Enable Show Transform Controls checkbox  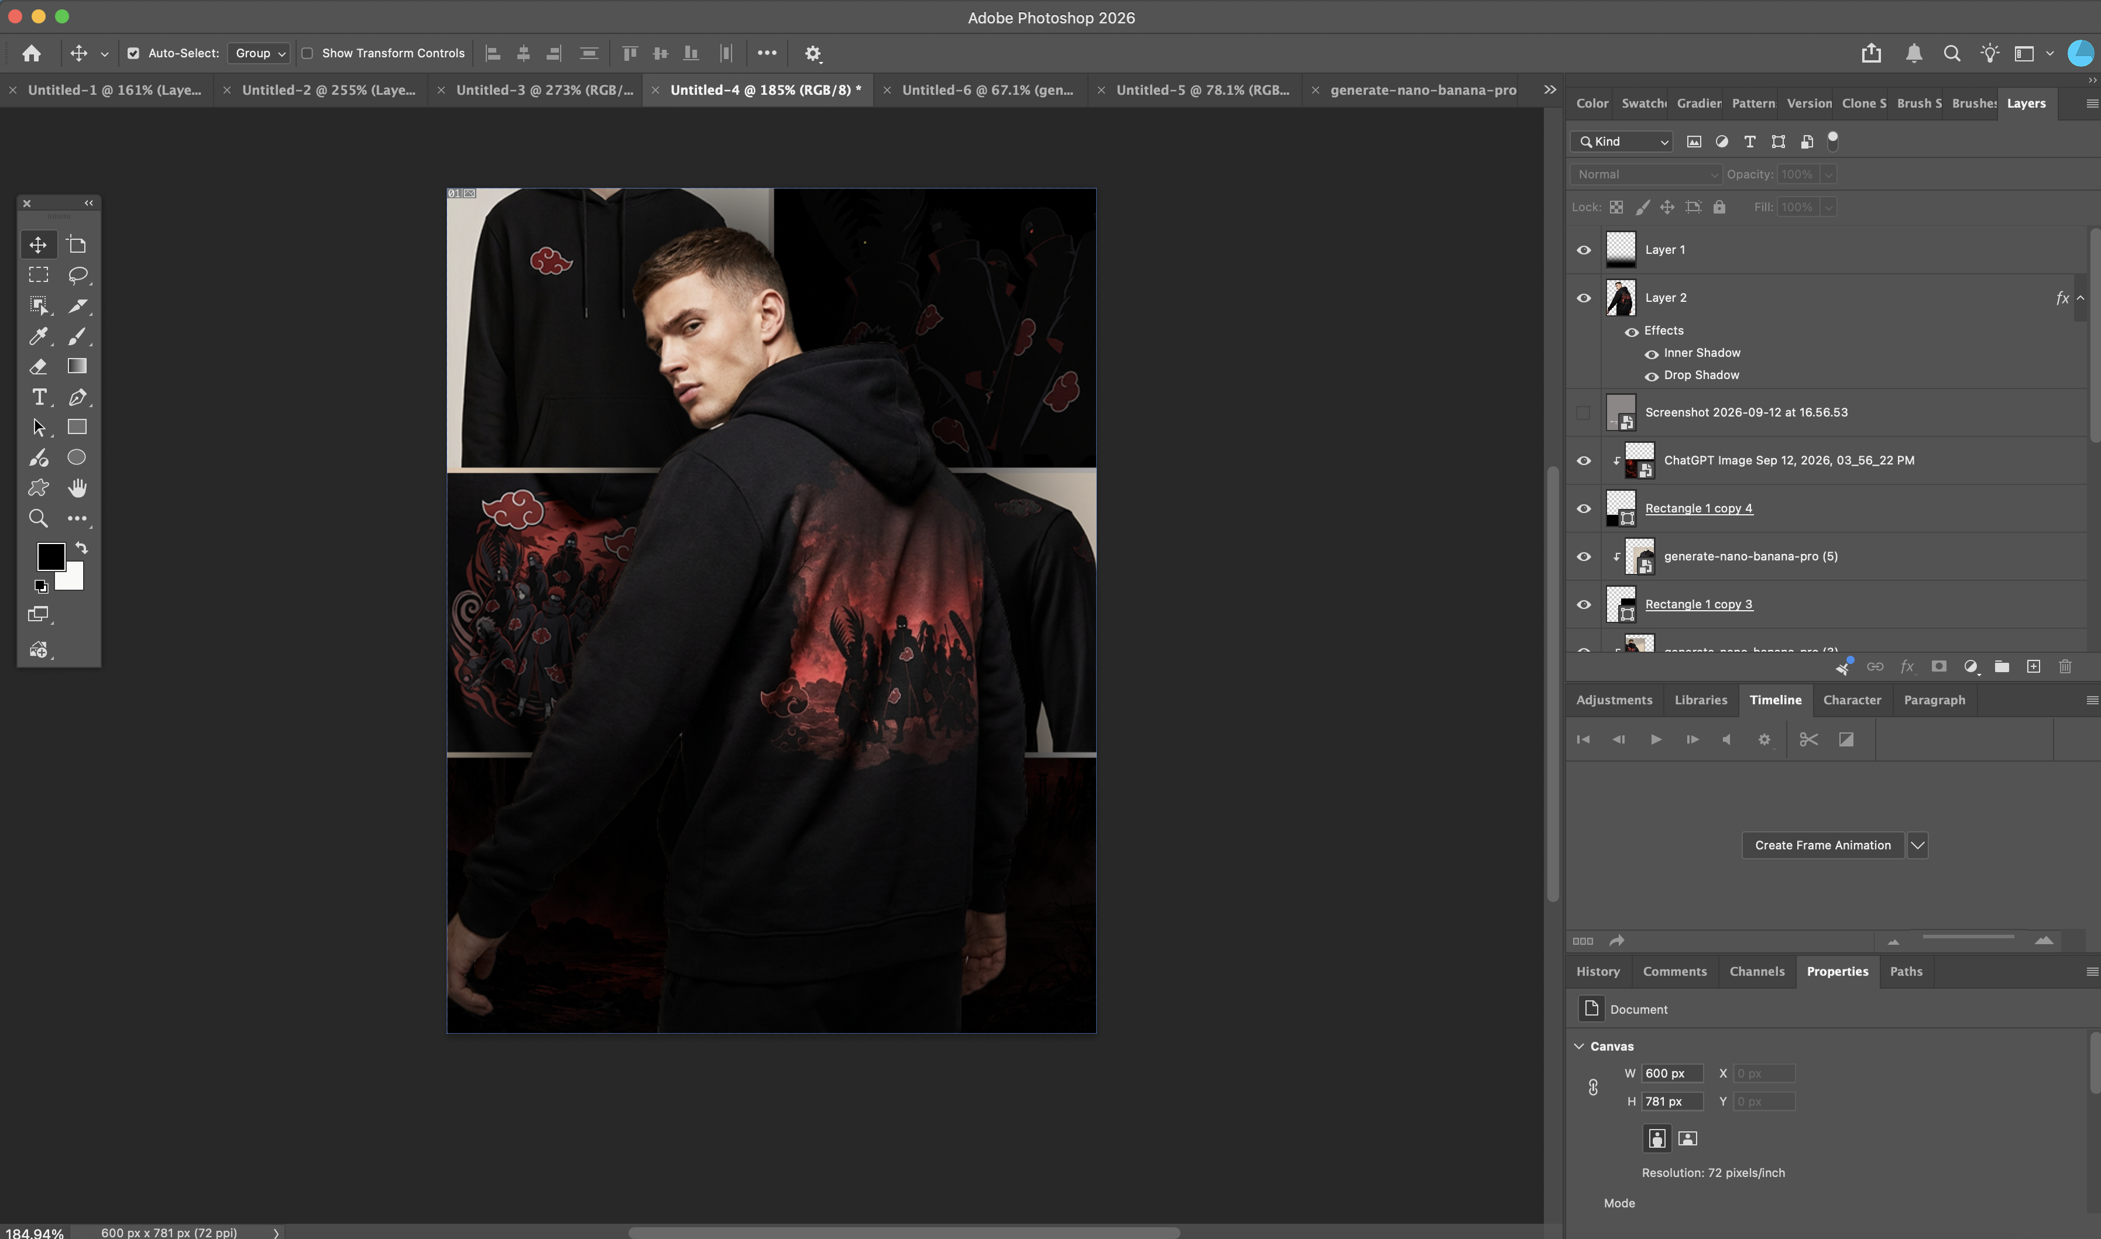click(x=307, y=53)
